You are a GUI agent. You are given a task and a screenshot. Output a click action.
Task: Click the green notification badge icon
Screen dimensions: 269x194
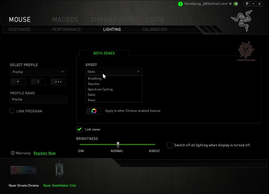pos(180,4)
